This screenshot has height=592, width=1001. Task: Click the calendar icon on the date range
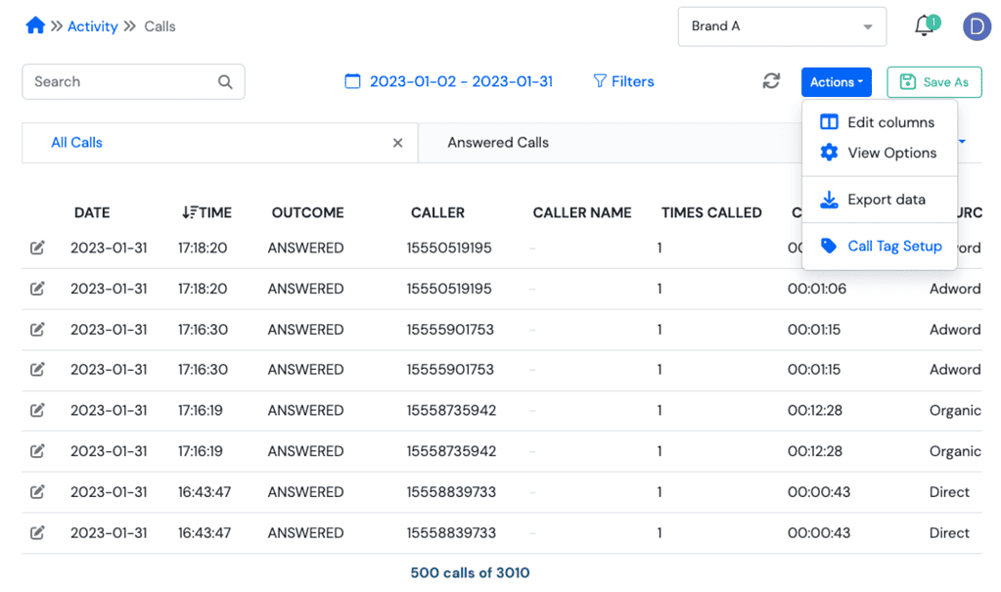tap(352, 81)
